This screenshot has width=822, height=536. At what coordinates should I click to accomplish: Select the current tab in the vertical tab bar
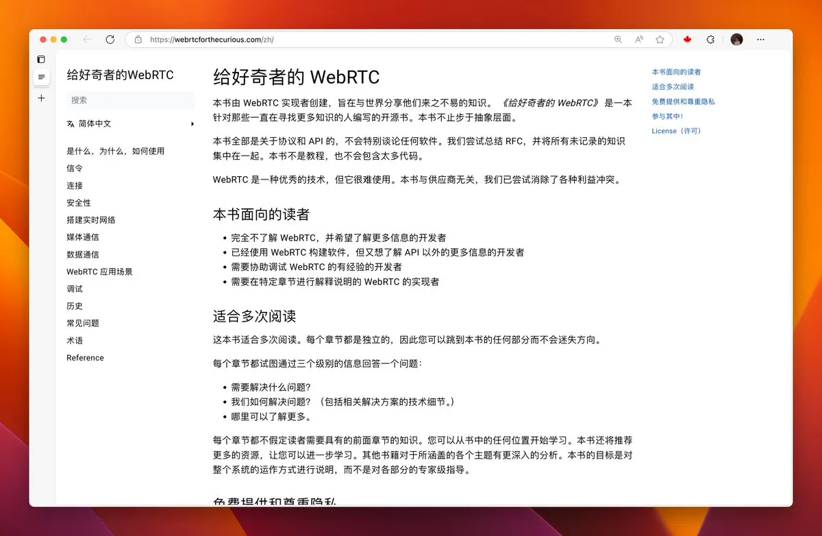coord(41,77)
